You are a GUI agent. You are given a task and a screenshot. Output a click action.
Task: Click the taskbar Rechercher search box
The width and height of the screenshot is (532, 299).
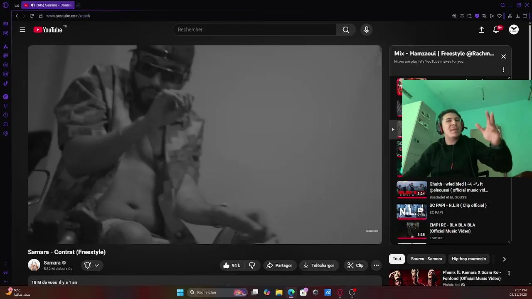tap(218, 292)
